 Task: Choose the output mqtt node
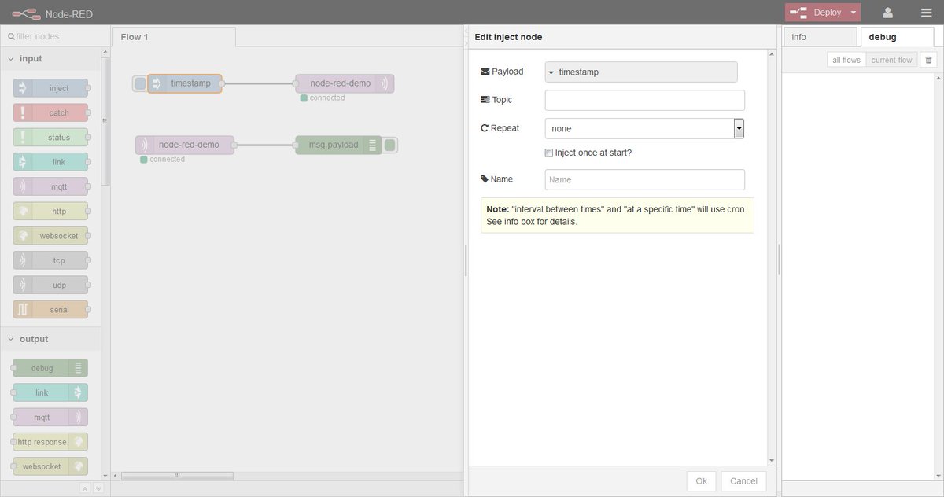click(50, 418)
